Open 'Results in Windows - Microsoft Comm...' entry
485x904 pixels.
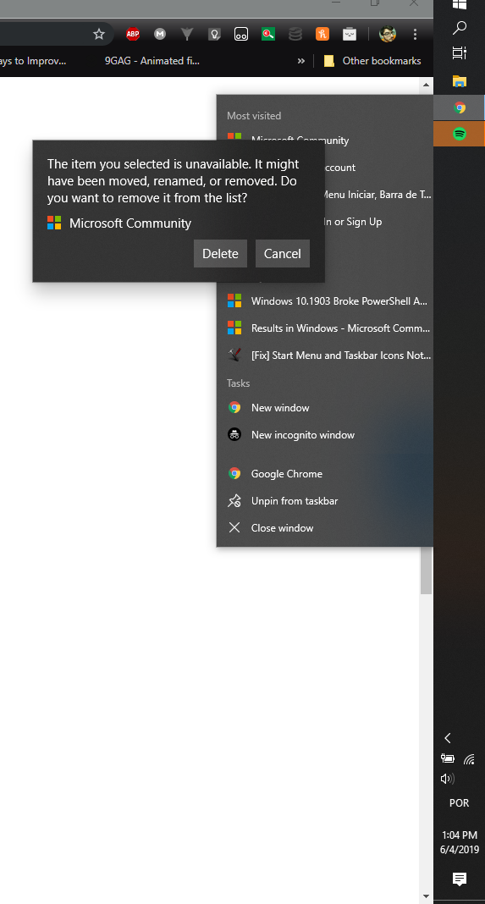pos(325,328)
